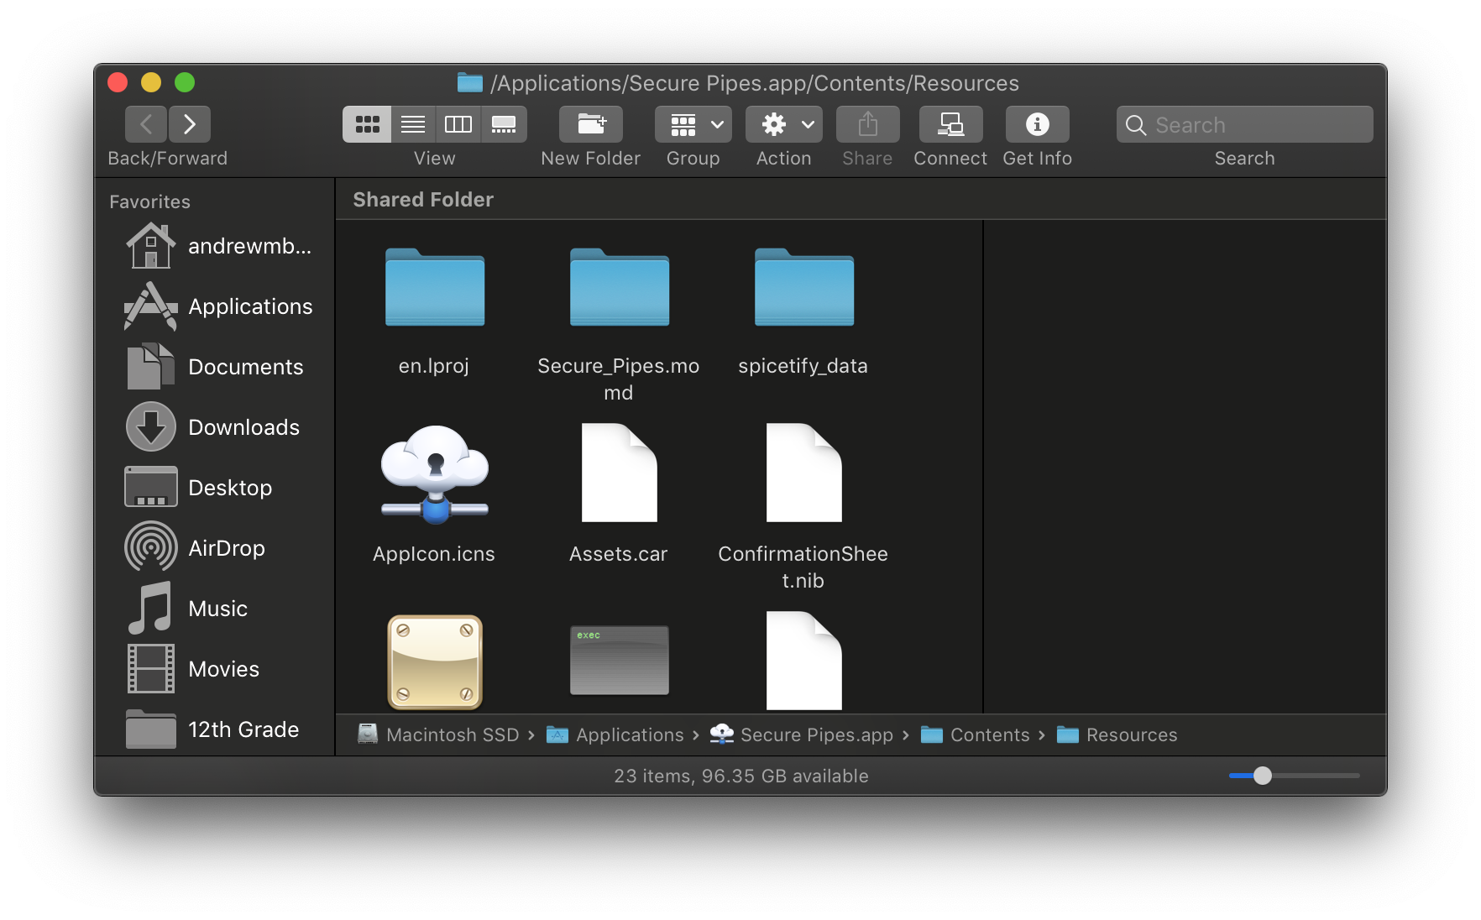Open the Share options
Screen dimensions: 1481x920
pos(867,123)
